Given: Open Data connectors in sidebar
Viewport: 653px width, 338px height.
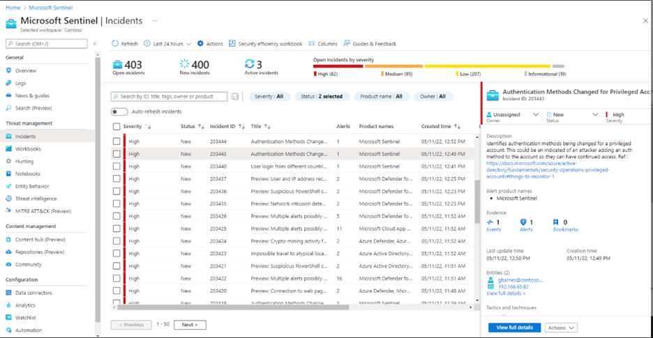Looking at the screenshot, I should [x=33, y=293].
